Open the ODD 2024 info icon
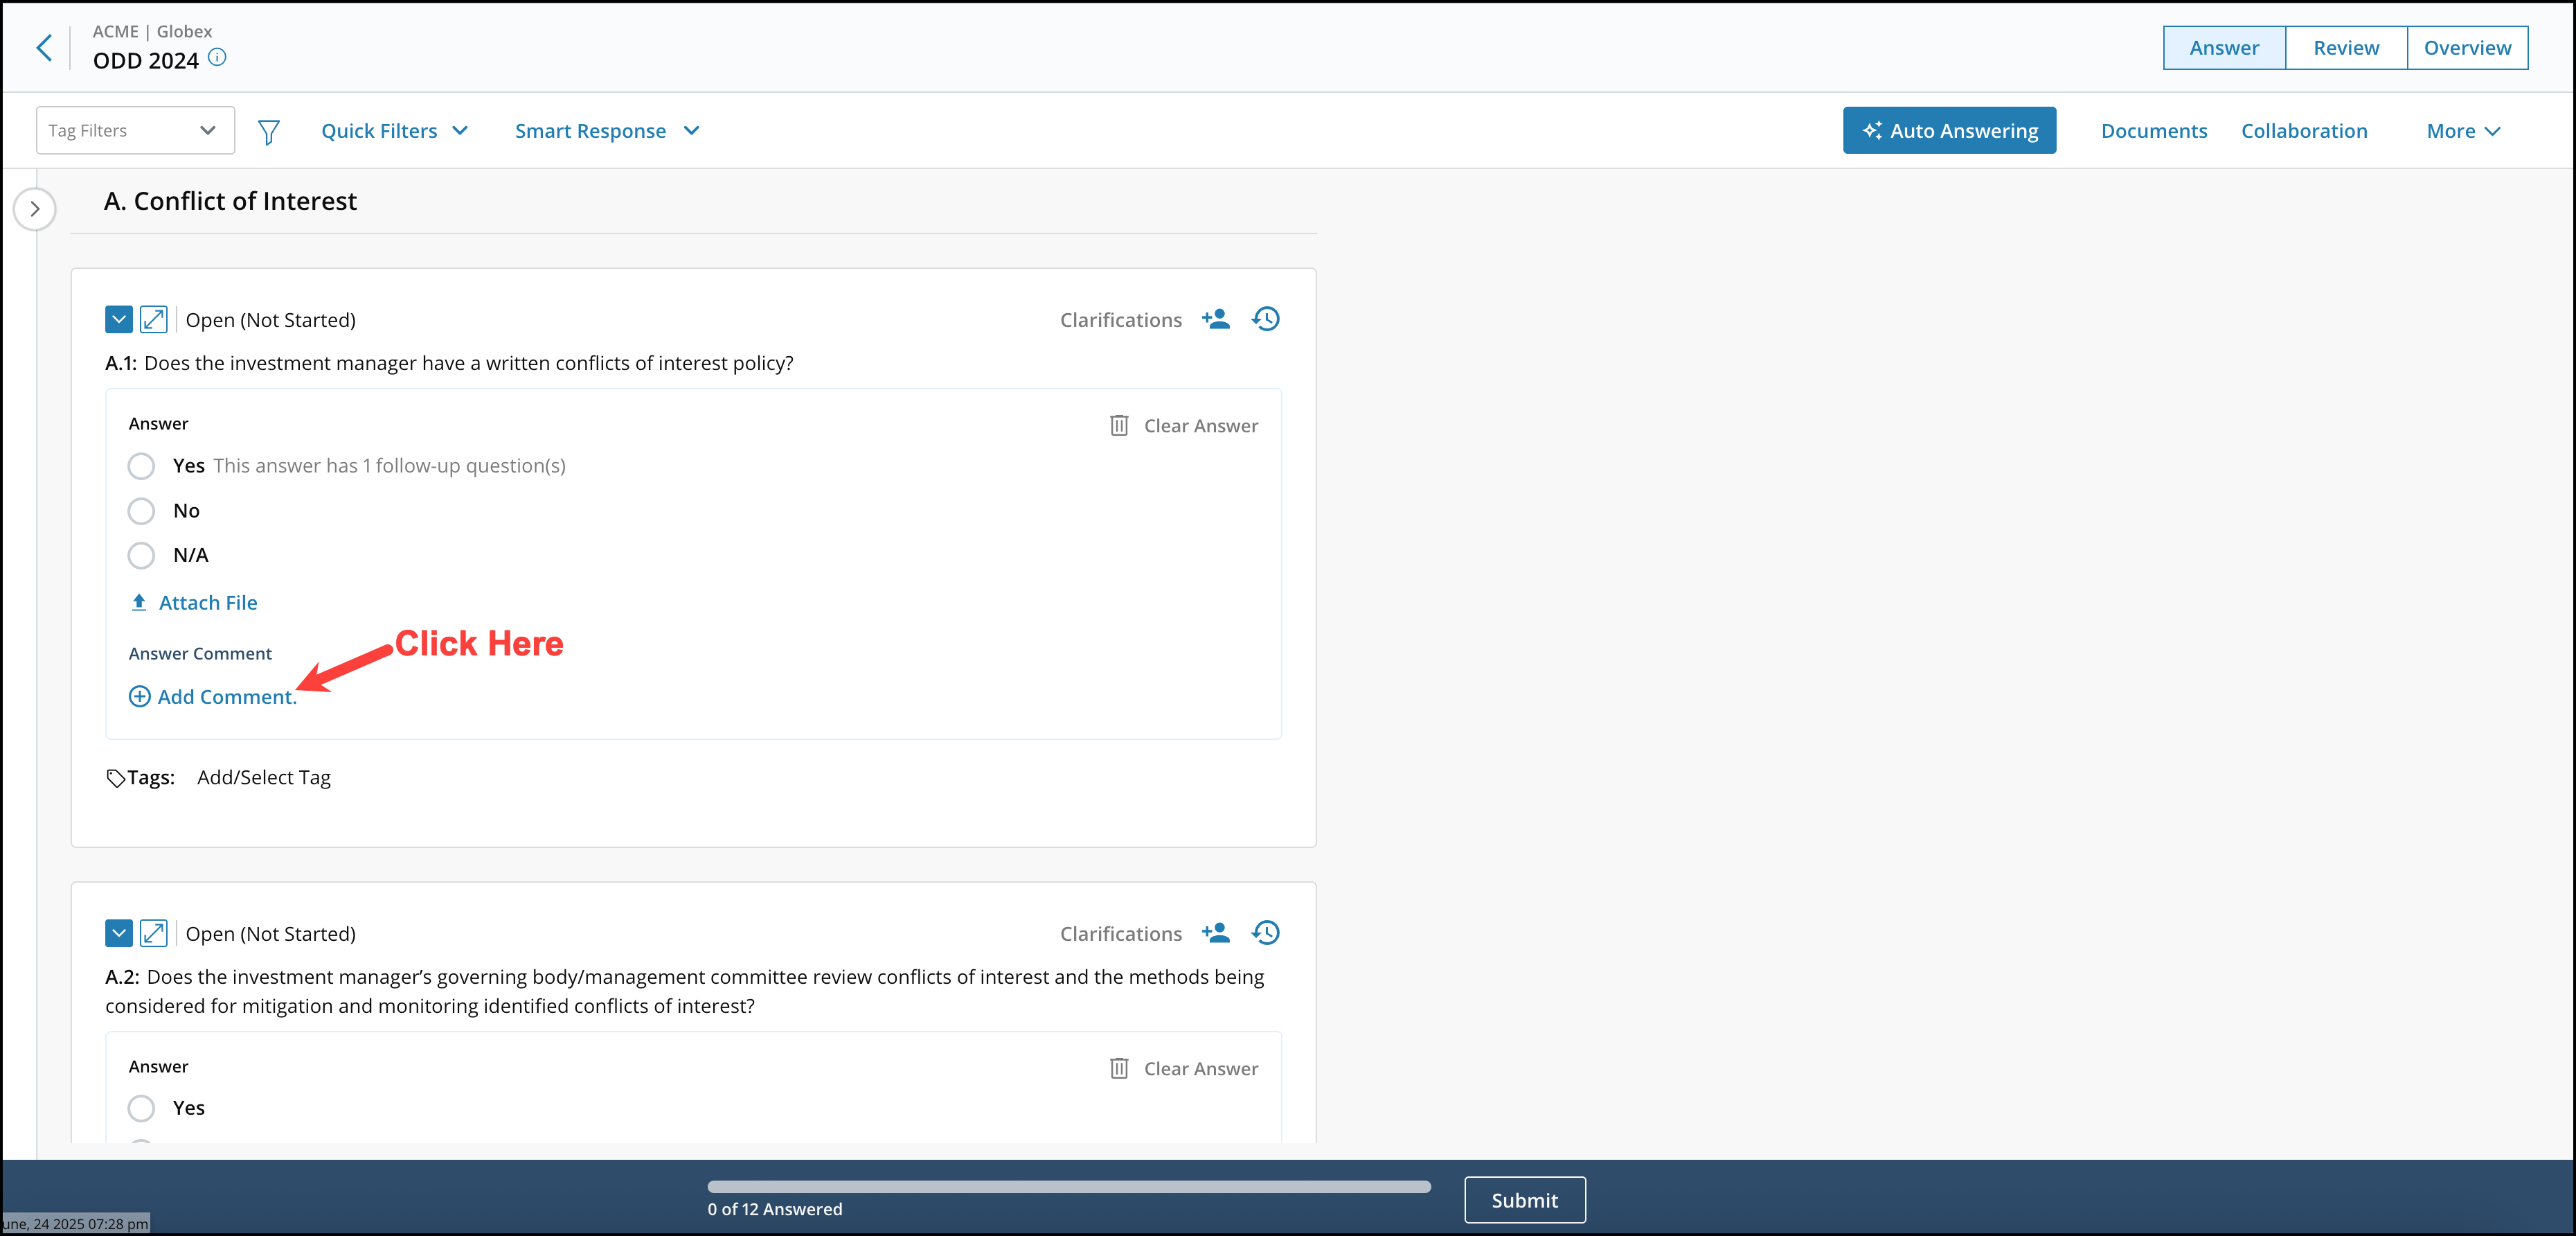Screen dimensions: 2576x1236 217,58
